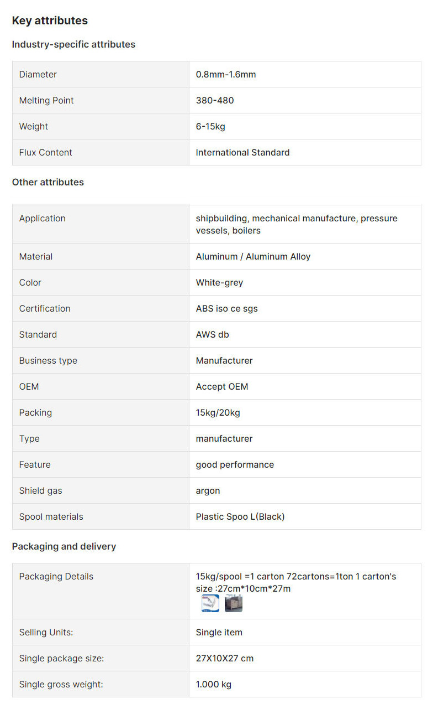
Task: Click the Aluminum / Aluminum Alloy material value
Action: (253, 256)
